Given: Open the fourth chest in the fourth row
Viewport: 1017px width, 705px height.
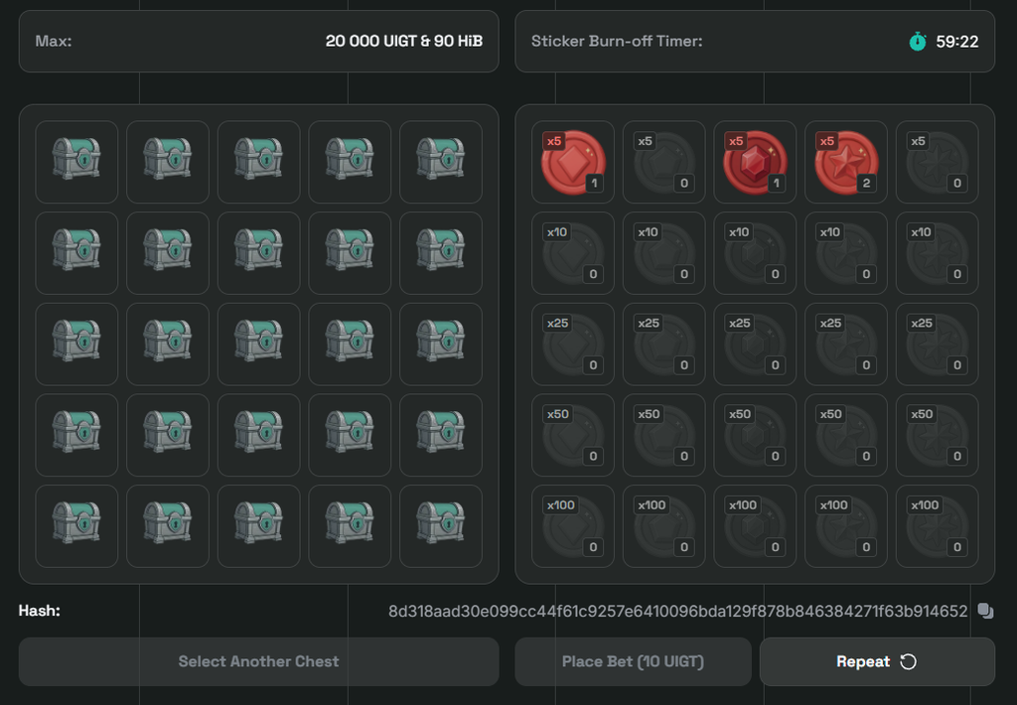Looking at the screenshot, I should pyautogui.click(x=350, y=435).
